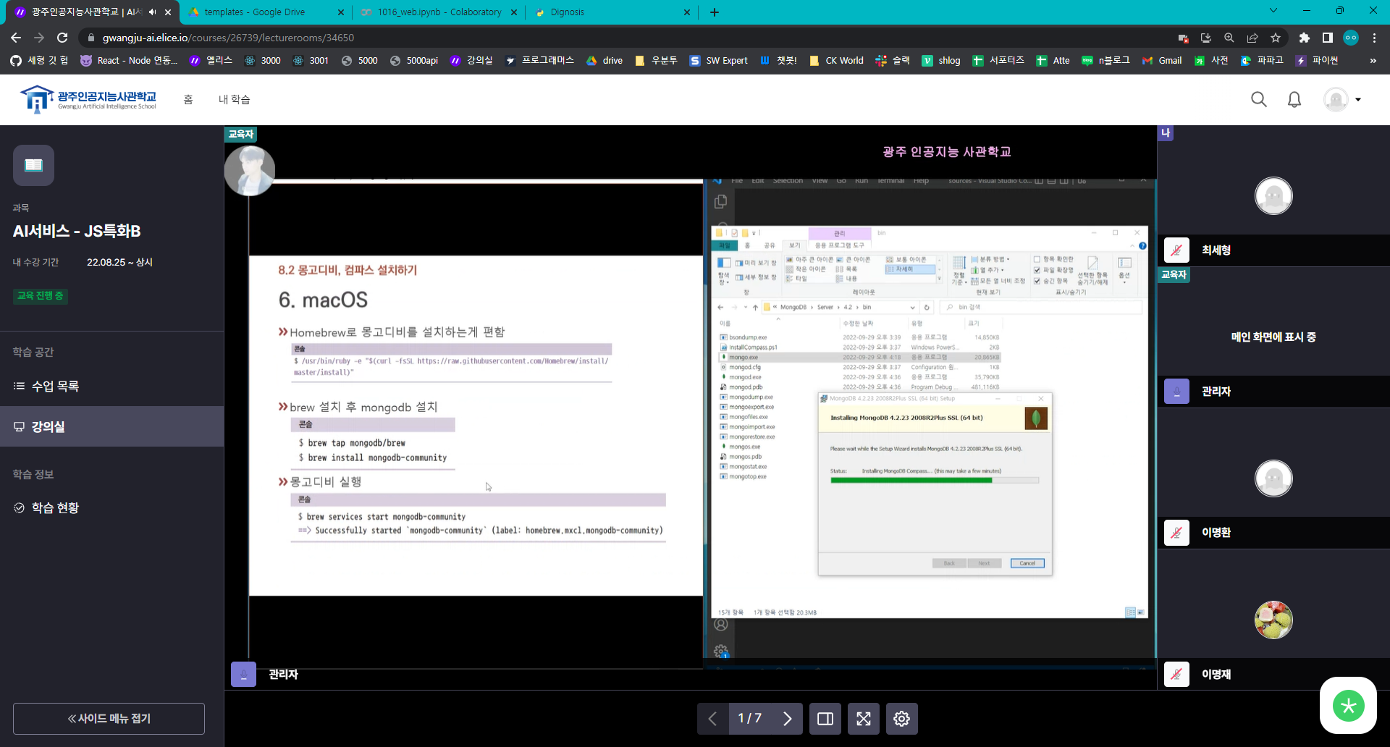
Task: Open the 내 학습 menu
Action: tap(235, 100)
